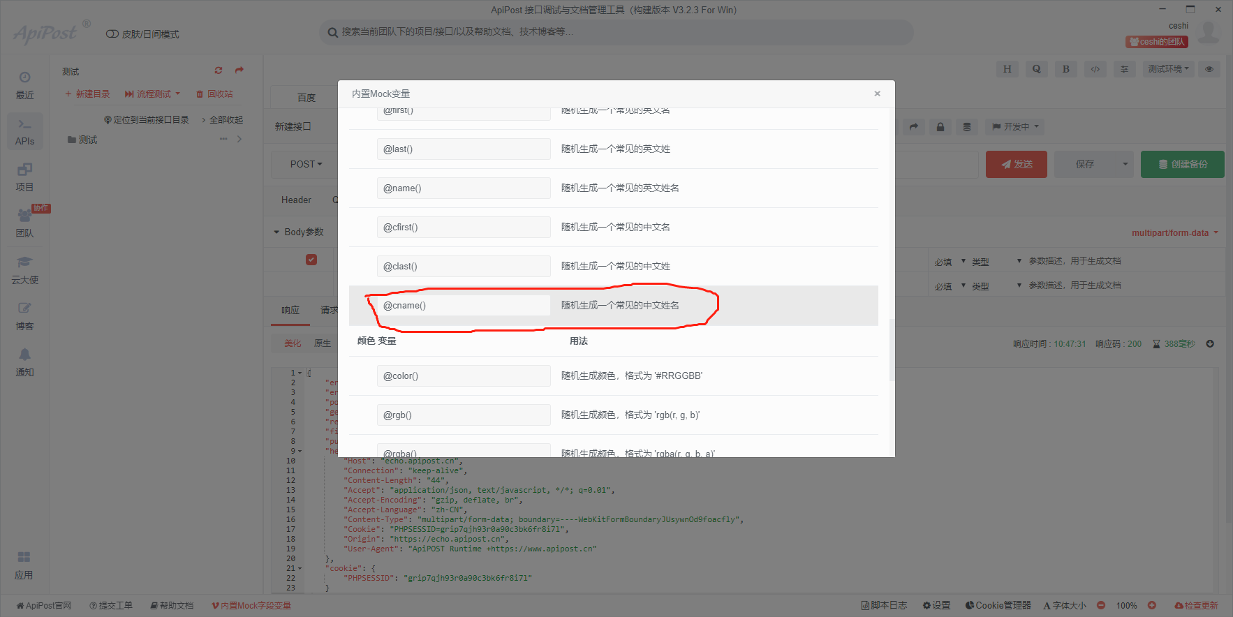Open the 团队 team section

(x=24, y=223)
